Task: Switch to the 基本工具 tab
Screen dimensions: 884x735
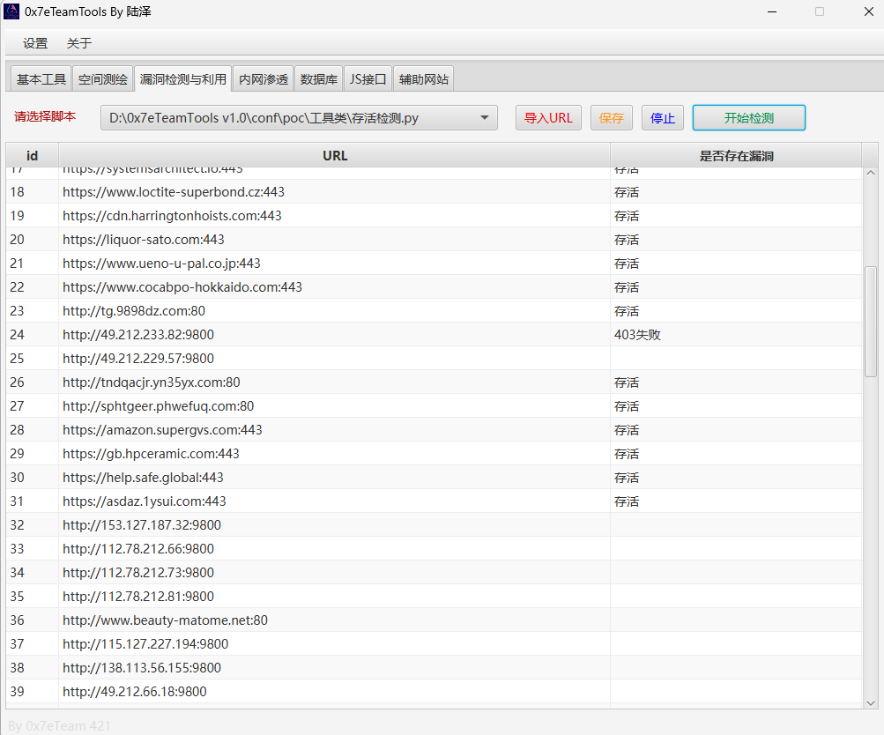Action: (41, 79)
